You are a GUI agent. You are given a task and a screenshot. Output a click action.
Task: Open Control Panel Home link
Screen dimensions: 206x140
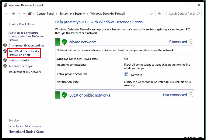[22, 24]
